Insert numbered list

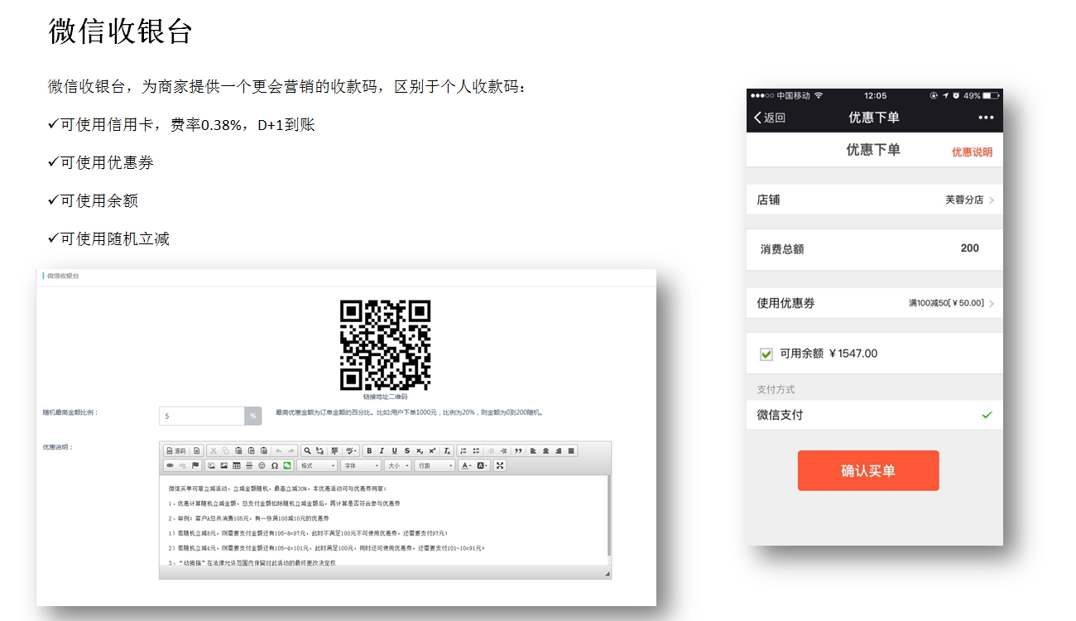pos(464,450)
